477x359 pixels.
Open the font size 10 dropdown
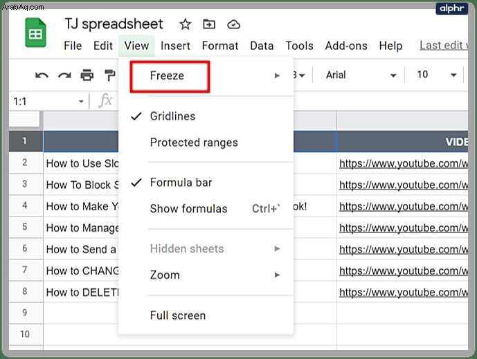(x=437, y=75)
